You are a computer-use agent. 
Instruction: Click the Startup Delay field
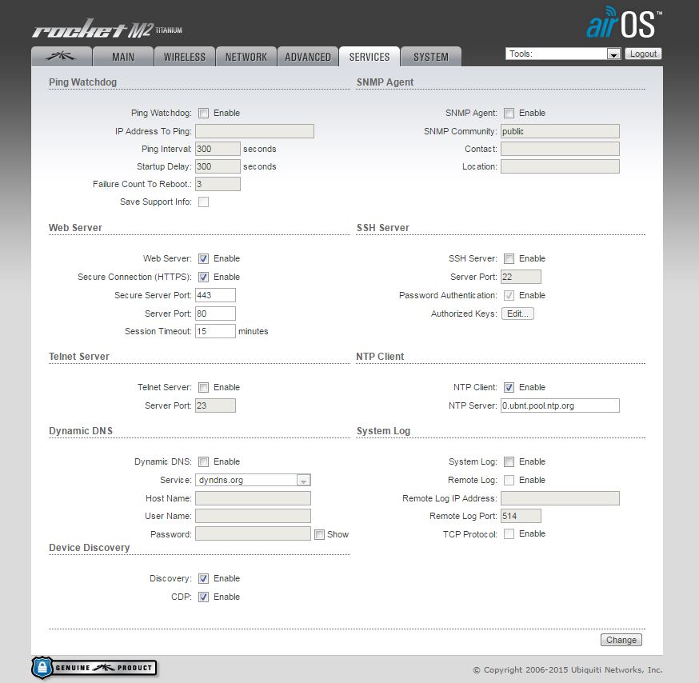[218, 166]
